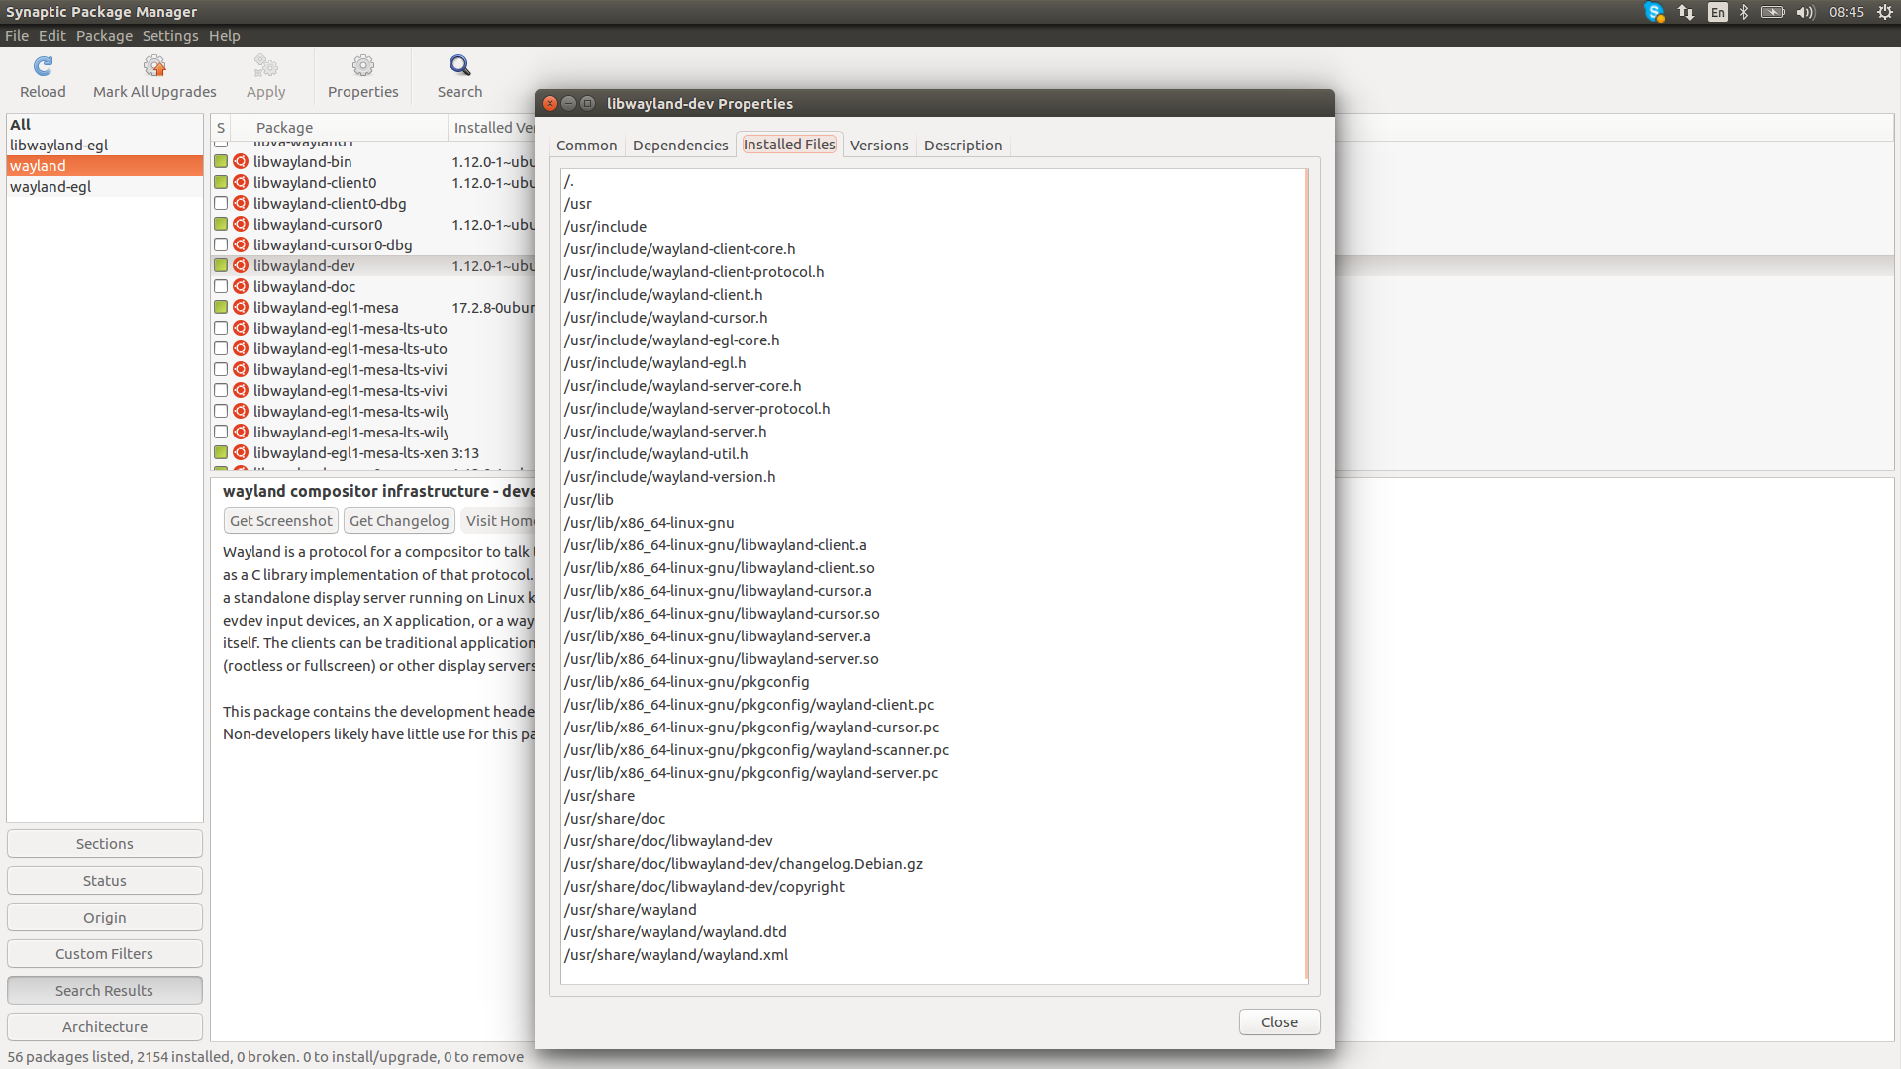Open the Settings menu
Image resolution: width=1901 pixels, height=1069 pixels.
pos(169,36)
